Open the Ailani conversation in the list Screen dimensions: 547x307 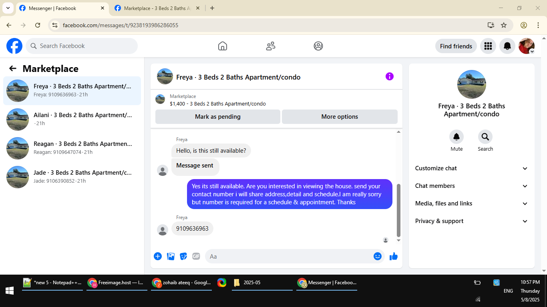[x=72, y=120]
